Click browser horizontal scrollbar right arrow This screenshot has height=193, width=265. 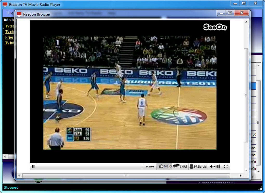click(241, 176)
